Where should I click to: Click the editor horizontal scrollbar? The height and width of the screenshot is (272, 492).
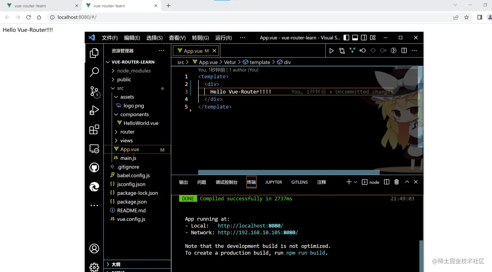coord(289,172)
